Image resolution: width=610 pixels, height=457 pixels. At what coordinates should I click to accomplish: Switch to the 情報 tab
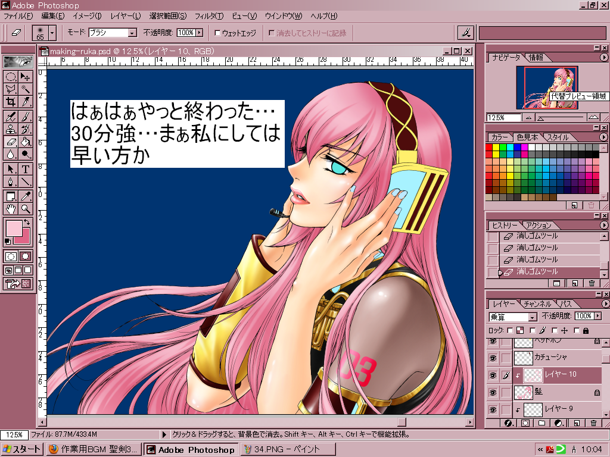pos(536,58)
